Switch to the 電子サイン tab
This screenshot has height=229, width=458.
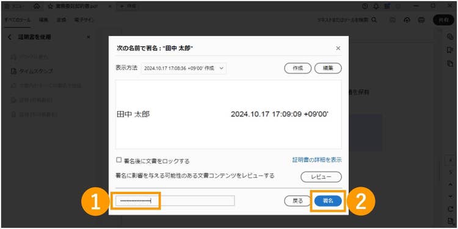pyautogui.click(x=84, y=20)
